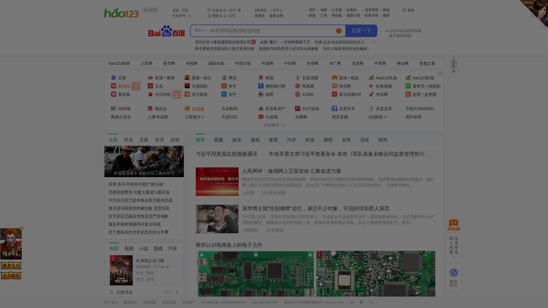Expand sites with 点击展开
This screenshot has width=548, height=308.
tap(274, 125)
